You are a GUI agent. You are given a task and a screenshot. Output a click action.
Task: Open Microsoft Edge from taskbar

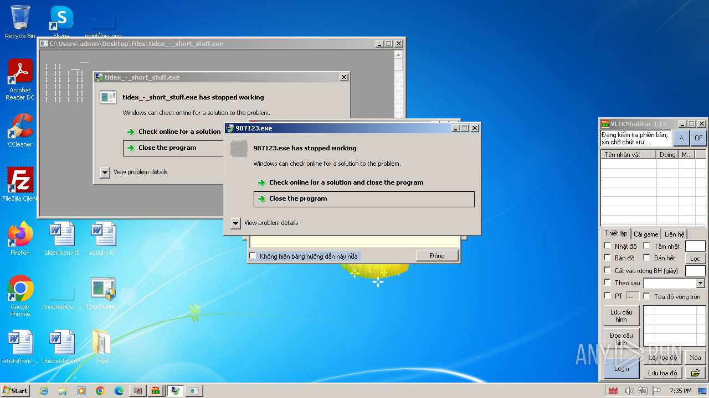tap(119, 391)
